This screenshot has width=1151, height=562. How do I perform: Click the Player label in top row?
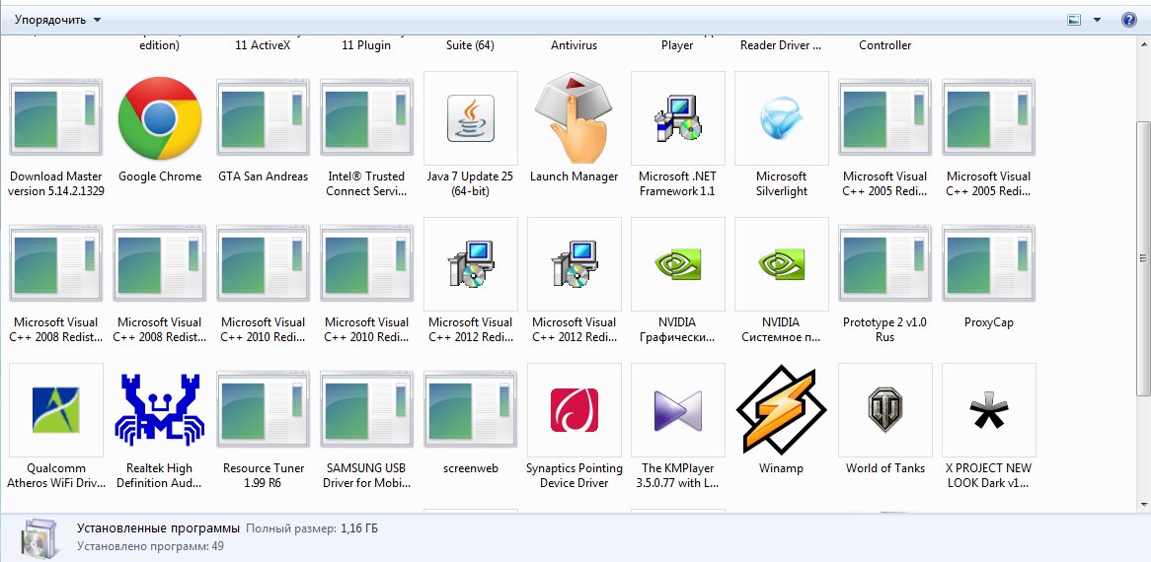pos(677,44)
